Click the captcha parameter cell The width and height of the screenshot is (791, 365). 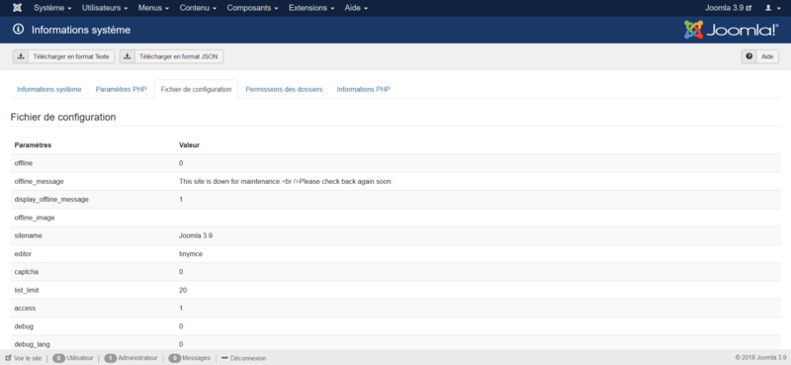(x=27, y=272)
